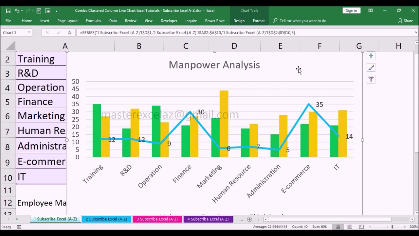Open Chart Styles paintbrush button
The width and height of the screenshot is (419, 236).
click(371, 68)
